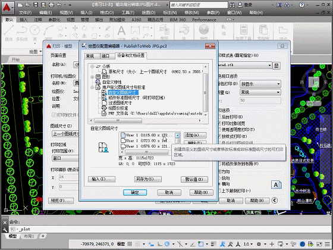Toggle the 后台打印 checkbox
The height and width of the screenshot is (250, 333).
[x=220, y=117]
